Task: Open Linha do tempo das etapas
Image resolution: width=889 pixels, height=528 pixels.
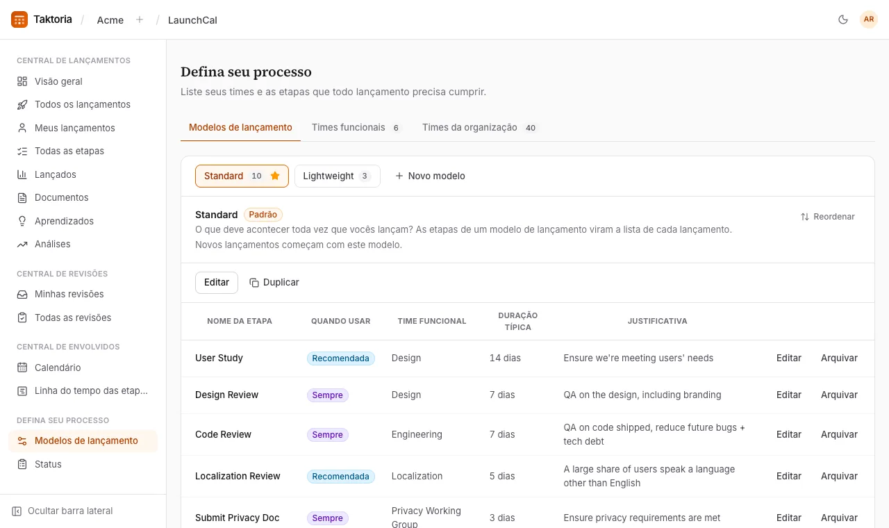Action: point(83,390)
